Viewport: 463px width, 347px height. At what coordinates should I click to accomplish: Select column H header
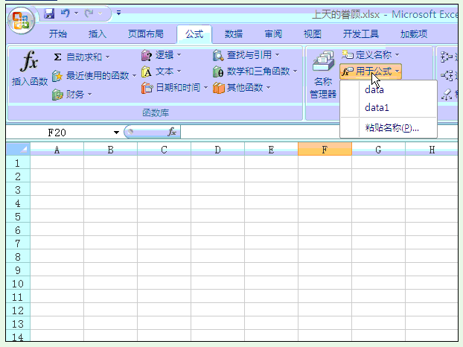tap(432, 150)
